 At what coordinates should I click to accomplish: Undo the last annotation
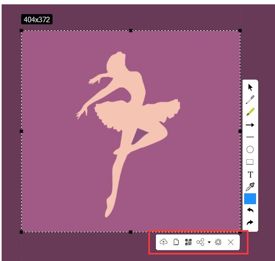[x=250, y=210]
